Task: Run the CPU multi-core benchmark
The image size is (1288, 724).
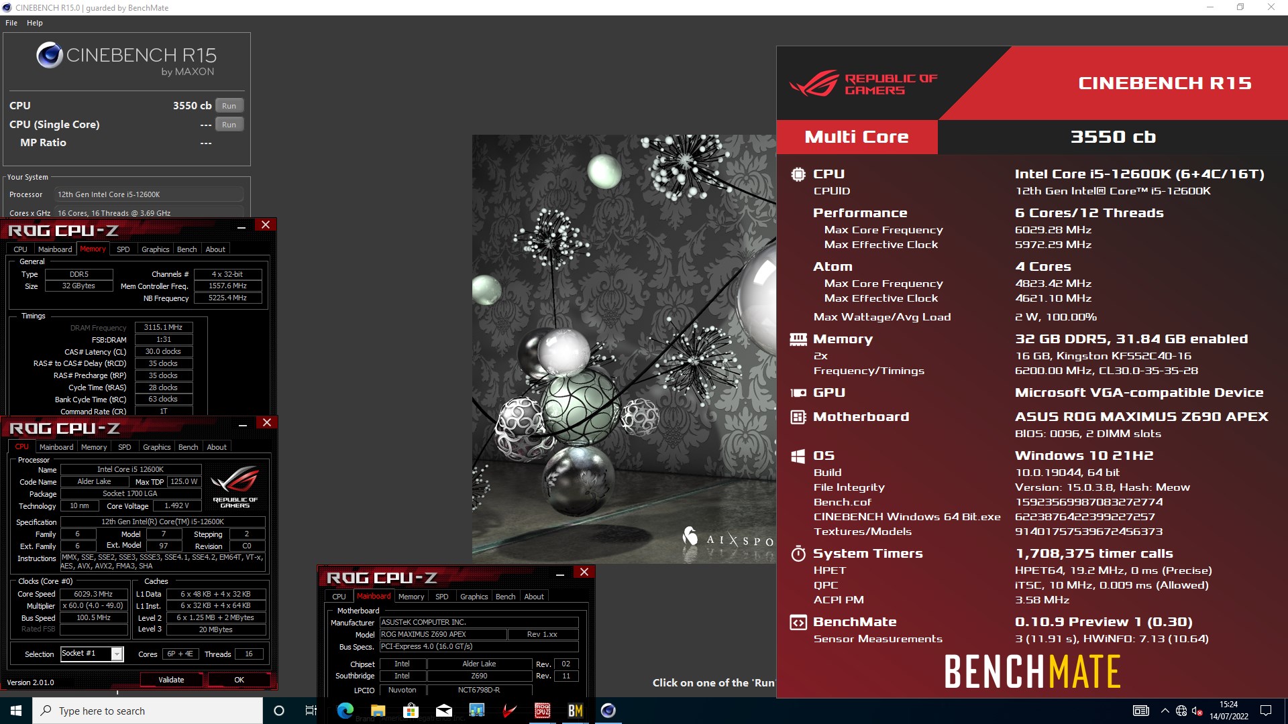Action: pos(229,106)
